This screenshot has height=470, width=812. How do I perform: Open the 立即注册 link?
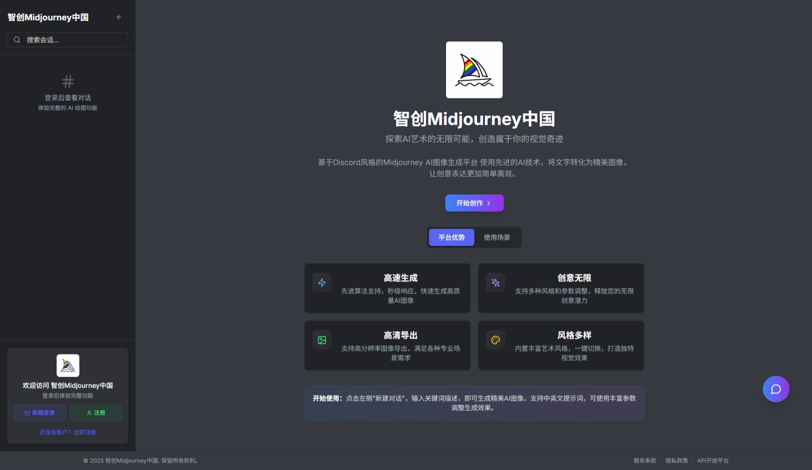(85, 432)
